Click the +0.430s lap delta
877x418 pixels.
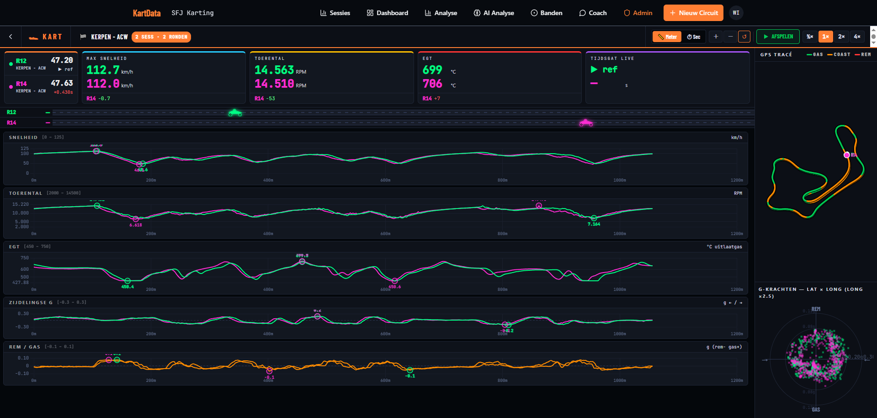[x=63, y=92]
